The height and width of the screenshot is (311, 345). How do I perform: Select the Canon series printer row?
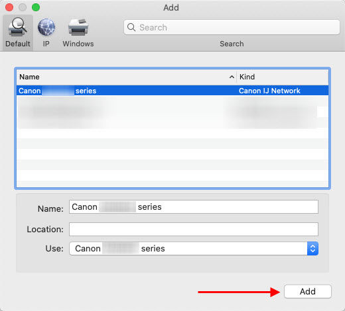pos(172,91)
